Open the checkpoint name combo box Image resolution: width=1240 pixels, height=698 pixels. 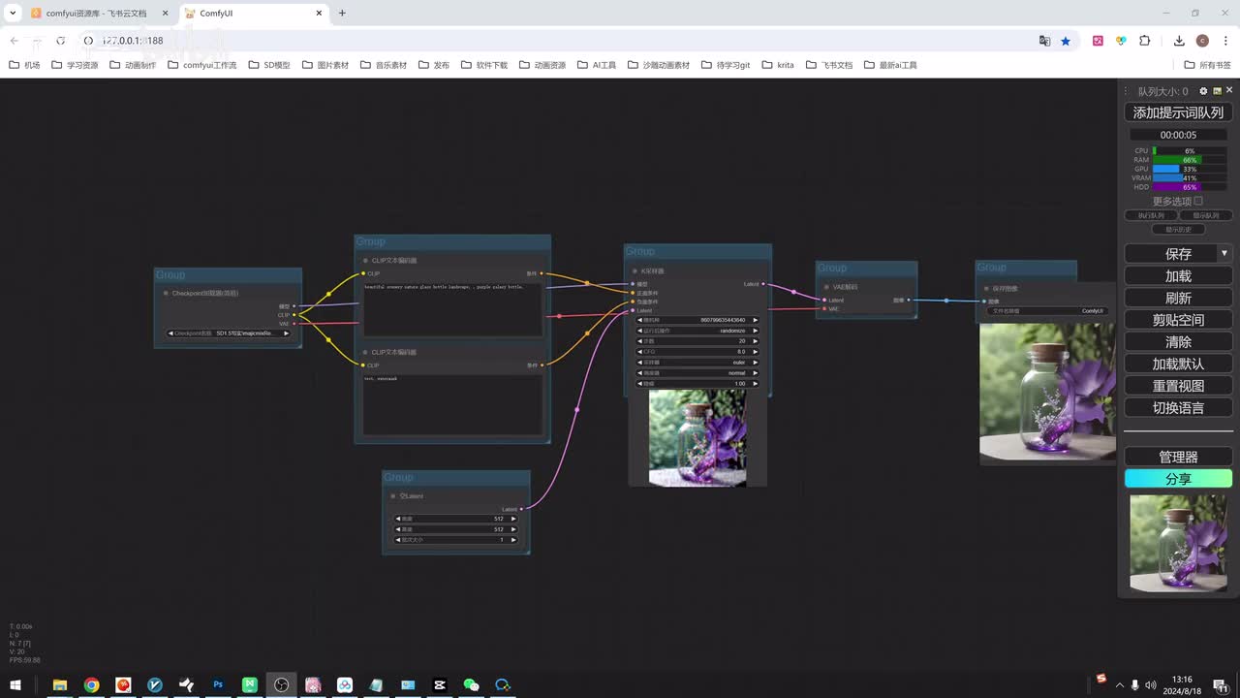[x=229, y=333]
